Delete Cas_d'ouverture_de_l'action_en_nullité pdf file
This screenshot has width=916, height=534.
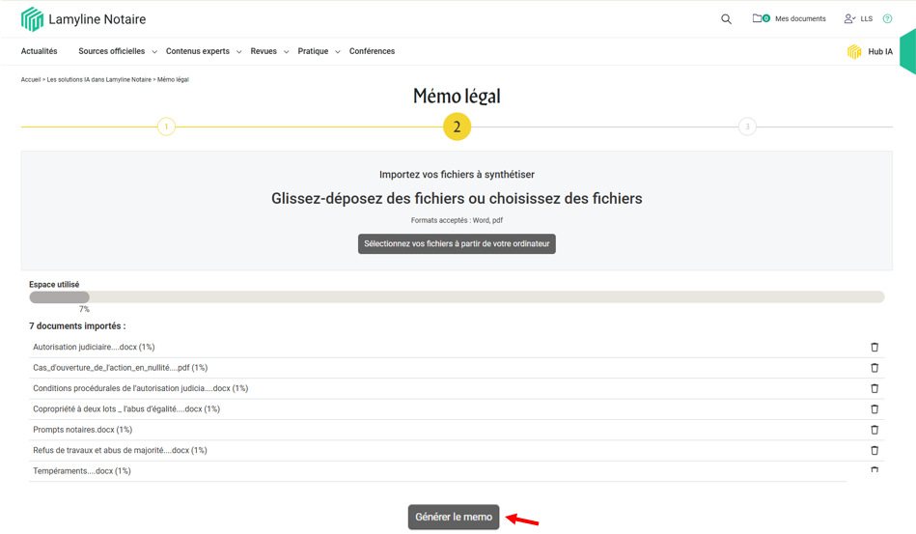[874, 368]
